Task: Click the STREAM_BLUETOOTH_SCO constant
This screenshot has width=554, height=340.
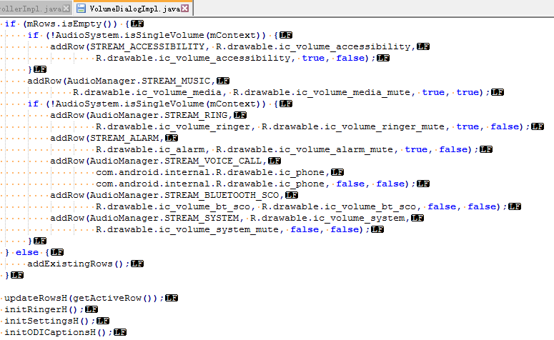Action: (222, 195)
